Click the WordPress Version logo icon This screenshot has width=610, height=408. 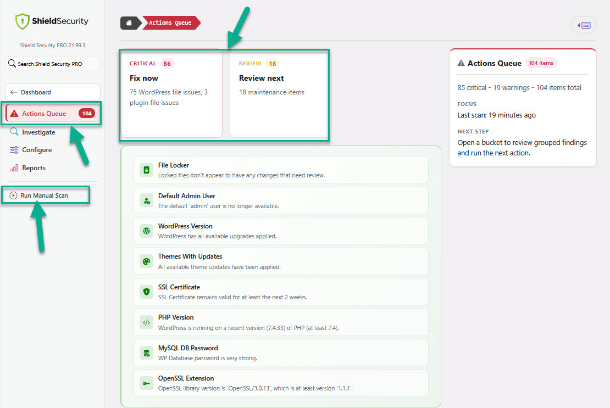click(x=147, y=231)
